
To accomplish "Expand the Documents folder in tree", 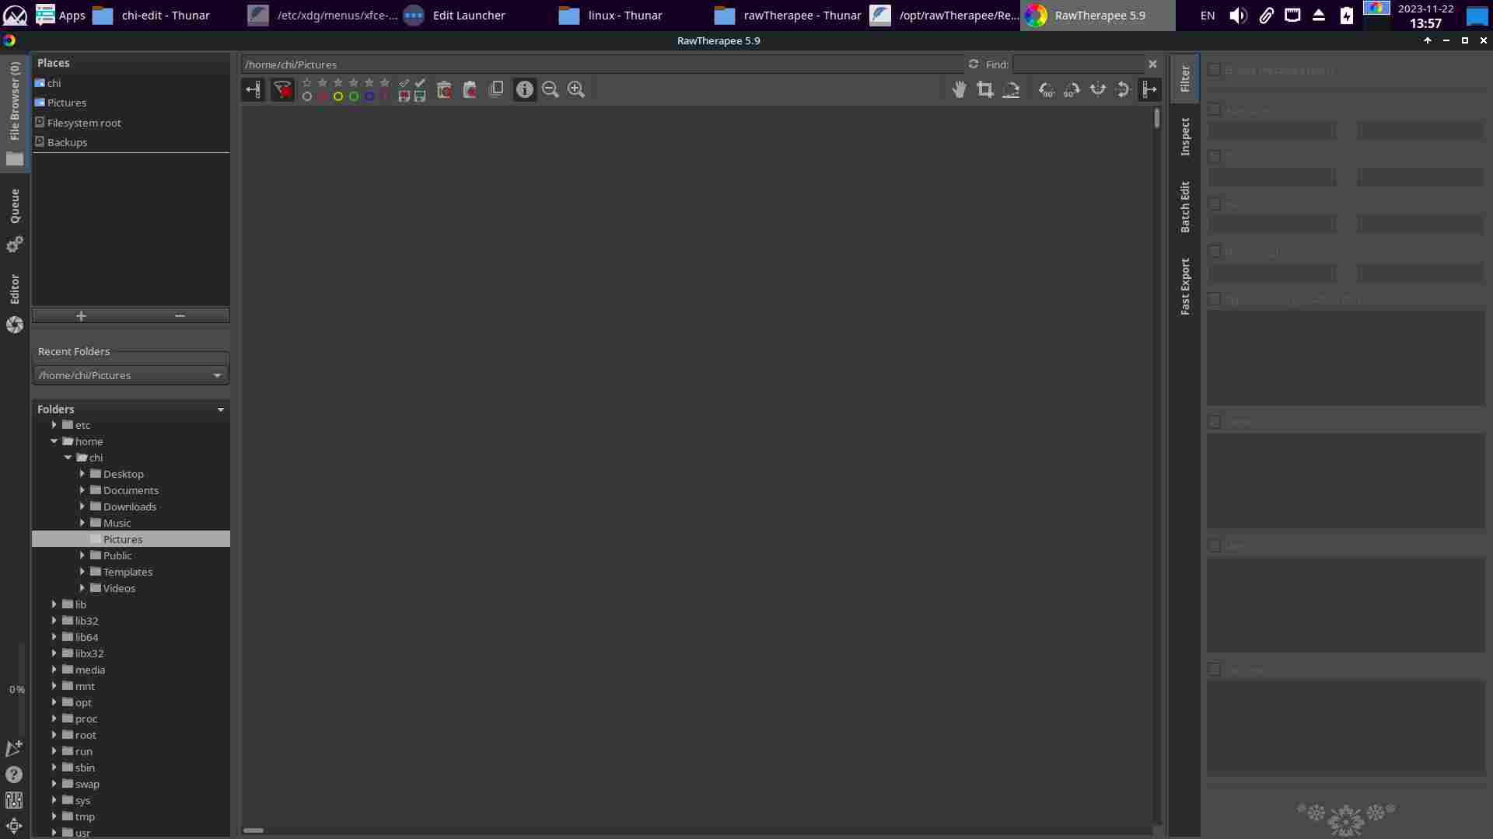I will (82, 490).
